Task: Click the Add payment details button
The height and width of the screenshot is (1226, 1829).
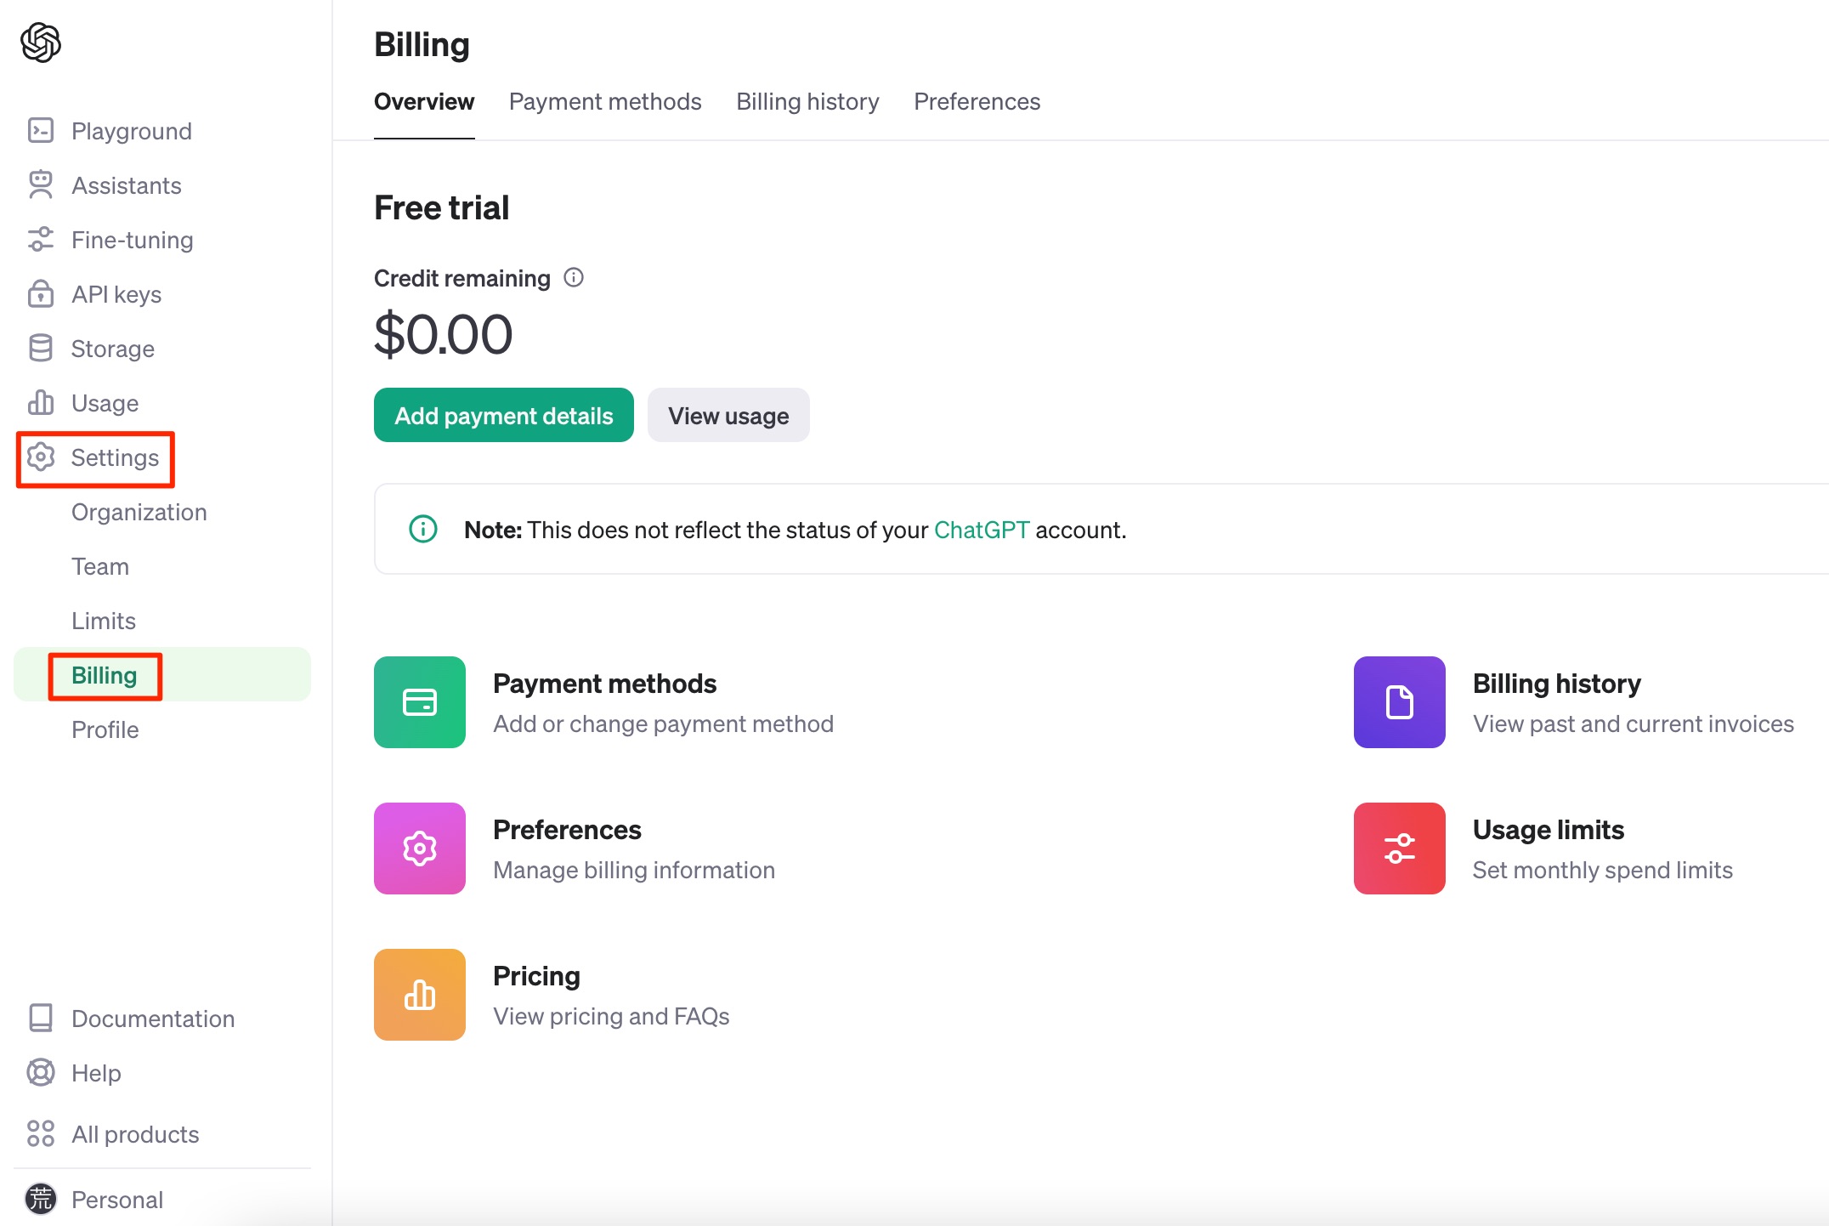Action: coord(504,416)
